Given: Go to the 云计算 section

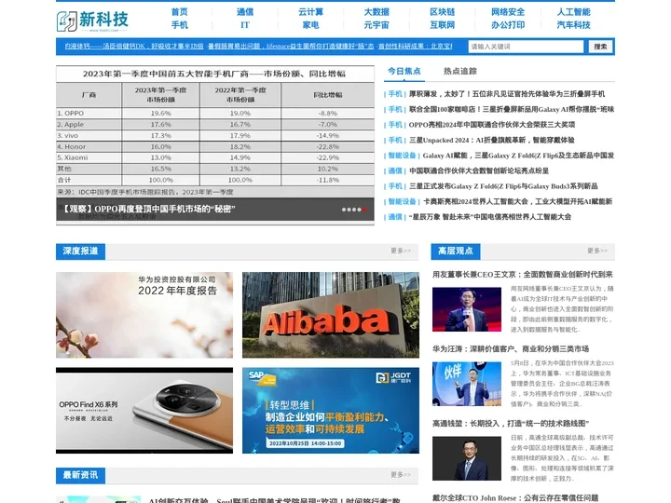Looking at the screenshot, I should 310,12.
